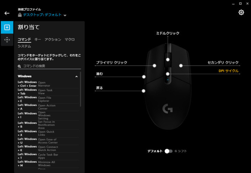This screenshot has height=173, width=251.
Task: Select the assignments plus-square sidebar icon
Action: click(x=7, y=28)
